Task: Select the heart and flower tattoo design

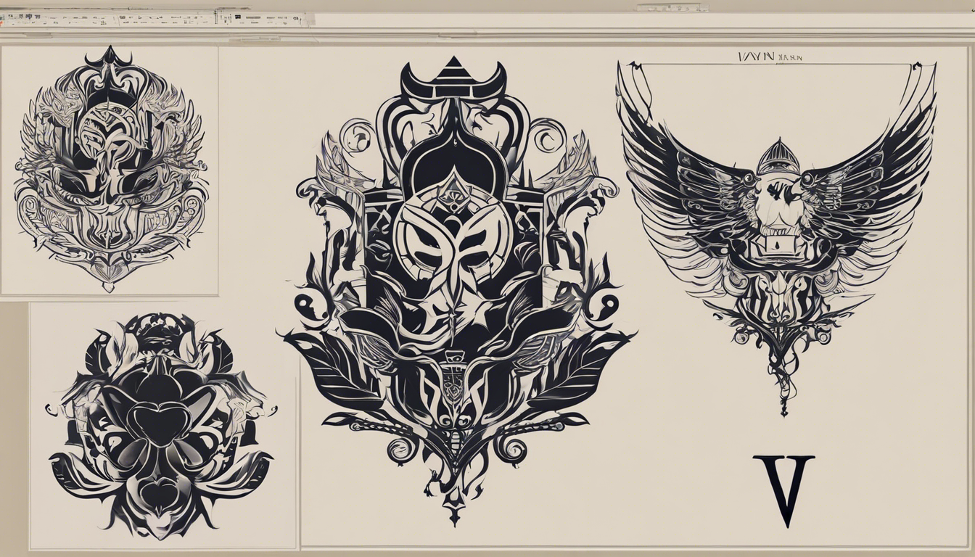Action: [x=161, y=426]
